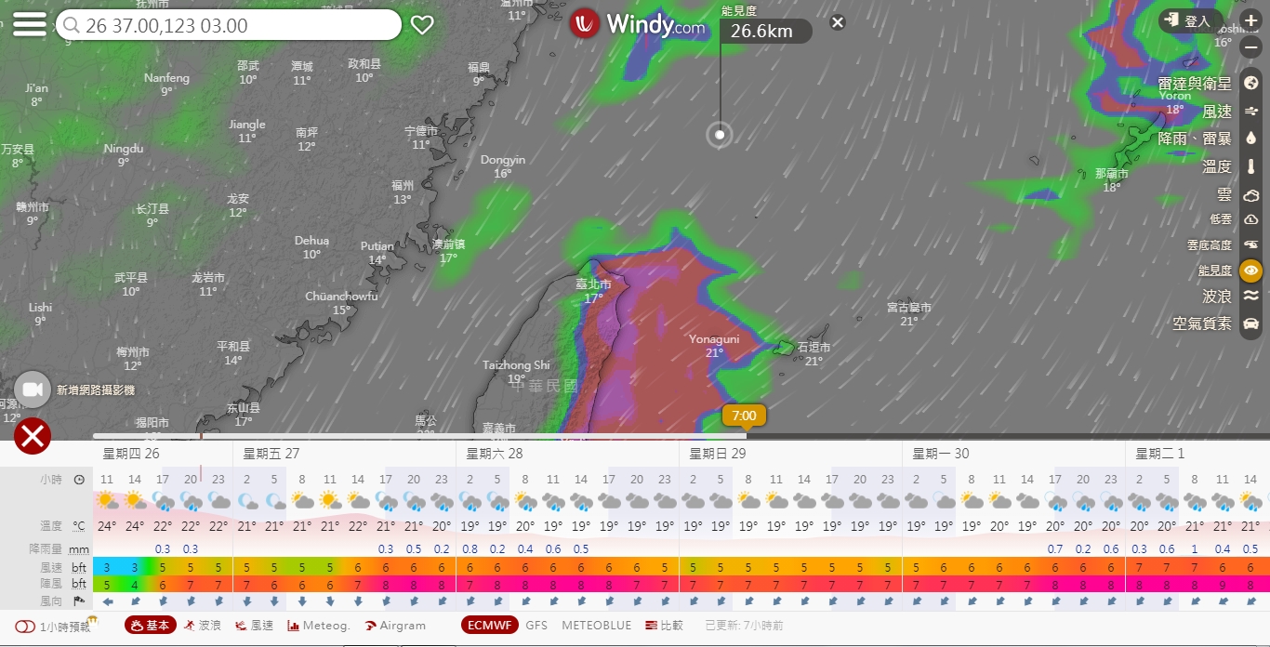The width and height of the screenshot is (1270, 647).
Task: Click the 星期五 27 day header
Action: [x=271, y=454]
